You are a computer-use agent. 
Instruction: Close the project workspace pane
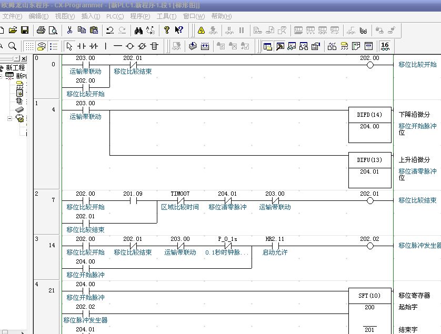coord(24,58)
